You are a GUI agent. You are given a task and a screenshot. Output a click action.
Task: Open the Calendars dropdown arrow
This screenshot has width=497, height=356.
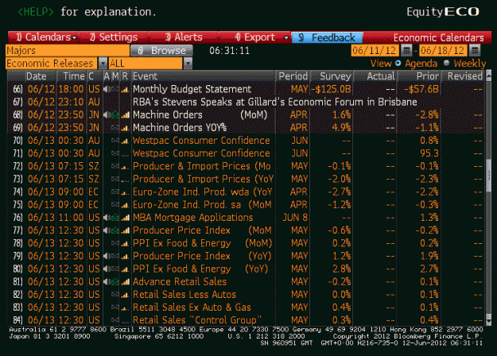pyautogui.click(x=74, y=38)
